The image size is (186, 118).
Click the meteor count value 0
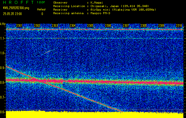pos(42,14)
